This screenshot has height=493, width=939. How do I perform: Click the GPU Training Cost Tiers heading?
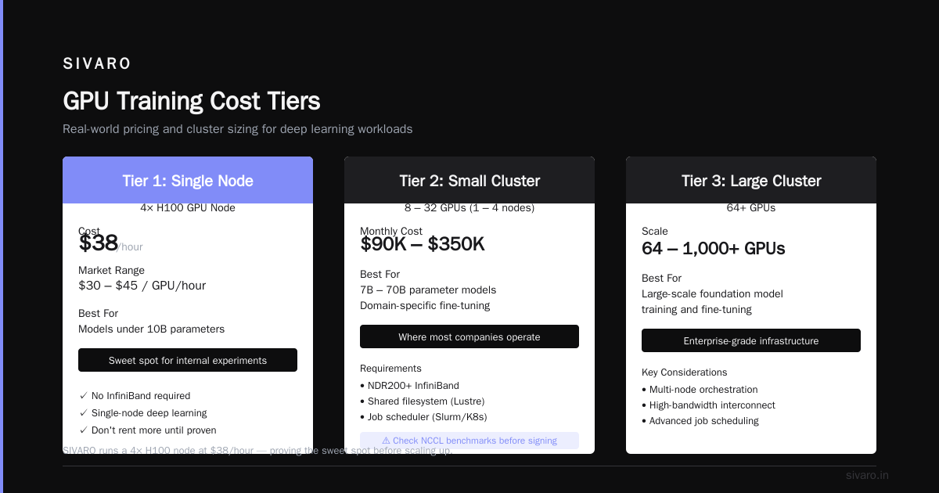192,102
